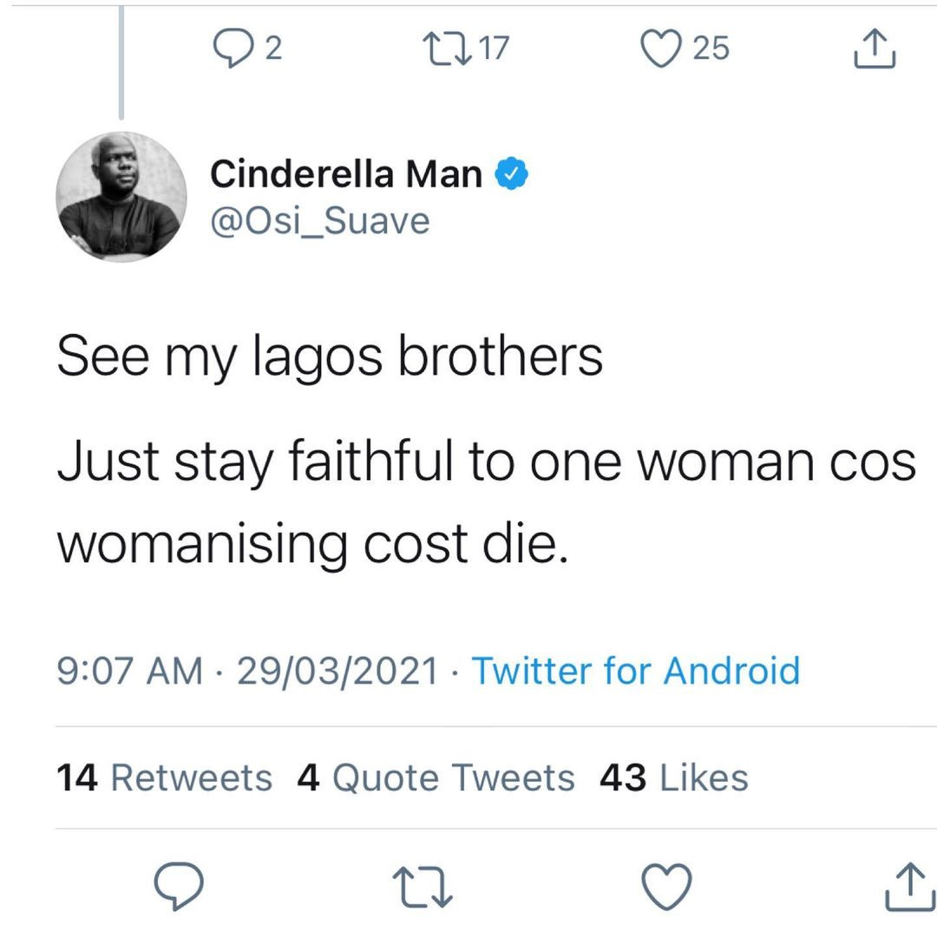This screenshot has width=937, height=937.
Task: Tap the retweet icon with 17 count
Action: [447, 49]
